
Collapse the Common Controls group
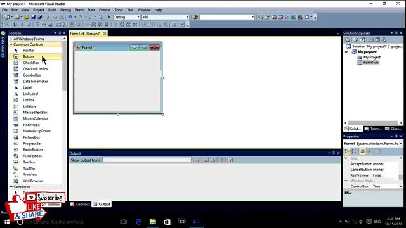pos(11,44)
